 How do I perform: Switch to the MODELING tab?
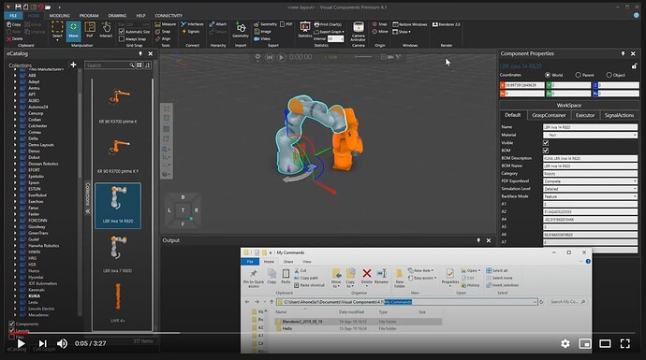[59, 16]
